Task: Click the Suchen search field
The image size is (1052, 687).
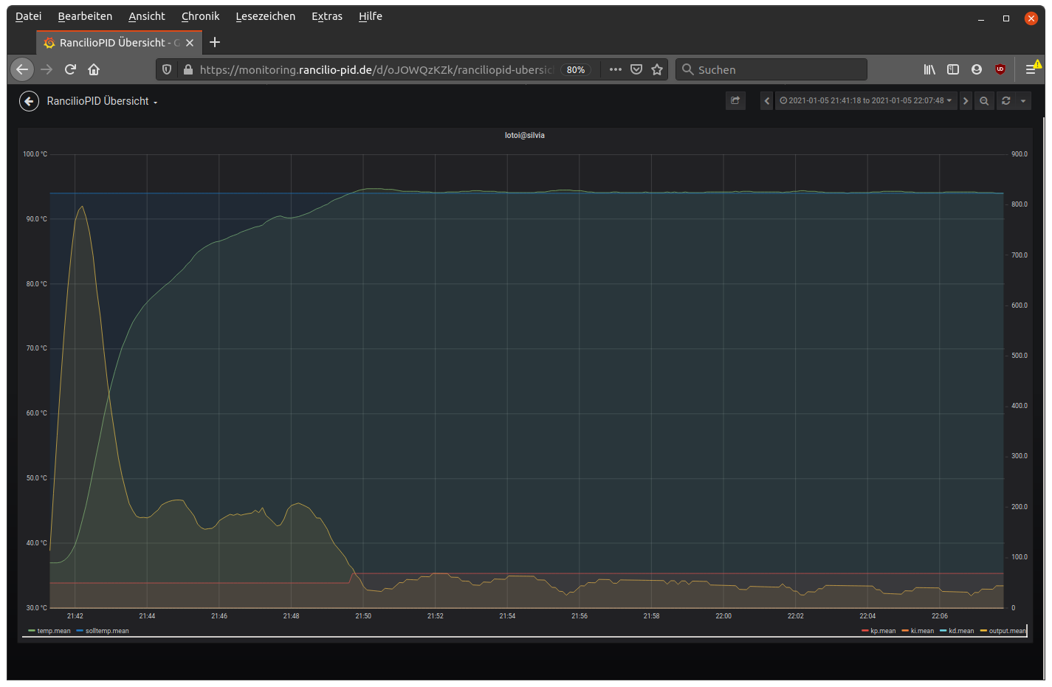Action: point(771,69)
